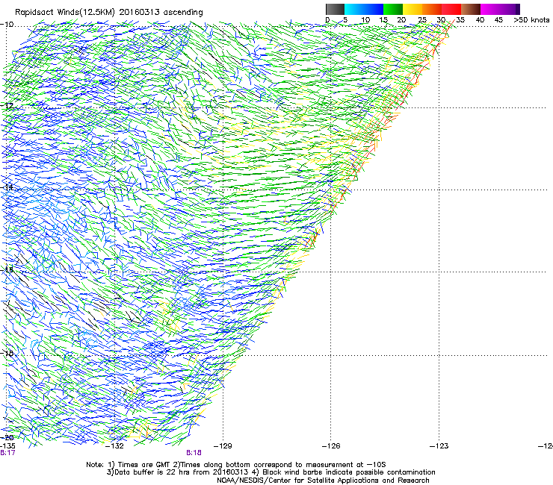Click the 'Data buffer is 22 hrs' note line

click(271, 472)
